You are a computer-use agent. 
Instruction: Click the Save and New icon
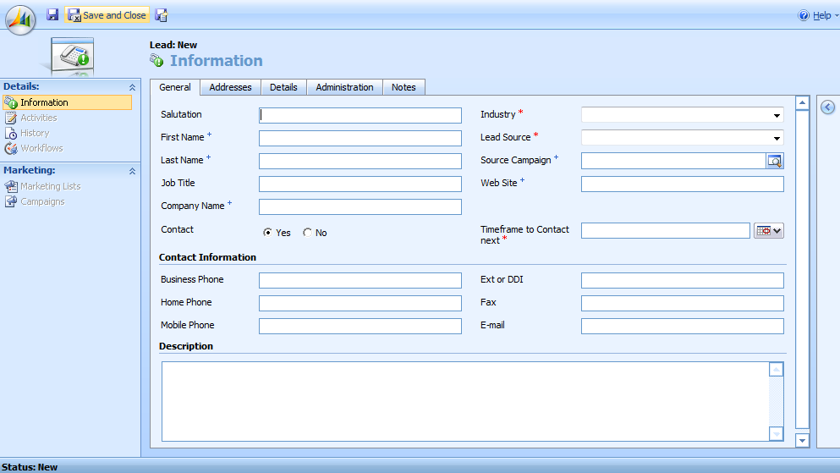(162, 15)
